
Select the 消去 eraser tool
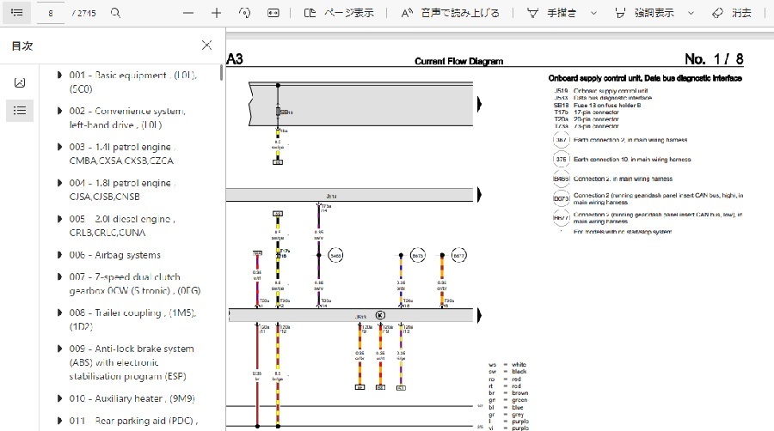731,13
